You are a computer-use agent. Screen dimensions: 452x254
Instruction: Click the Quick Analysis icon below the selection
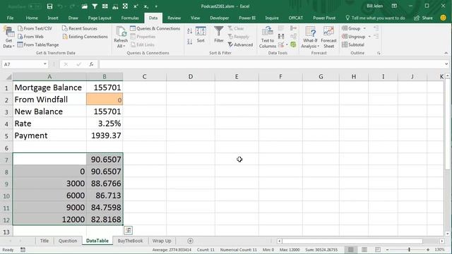[x=129, y=230]
